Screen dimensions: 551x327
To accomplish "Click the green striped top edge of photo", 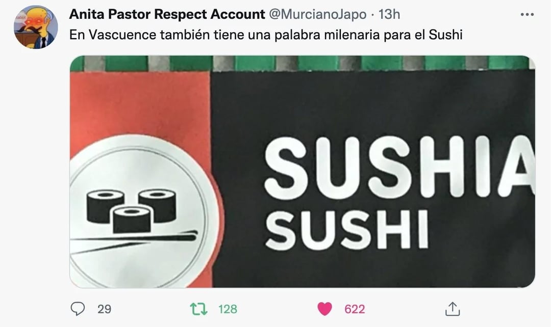I will [x=302, y=64].
